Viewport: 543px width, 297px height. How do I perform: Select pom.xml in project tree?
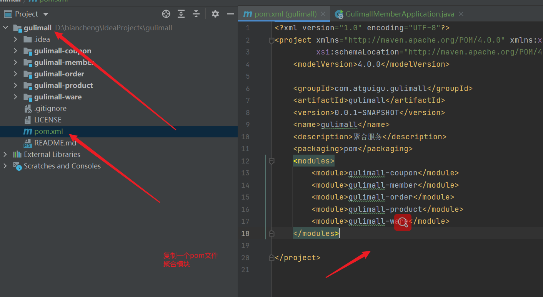(x=48, y=132)
